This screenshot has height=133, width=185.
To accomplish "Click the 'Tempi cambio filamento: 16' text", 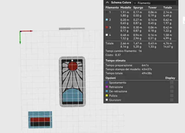I will (123, 51).
